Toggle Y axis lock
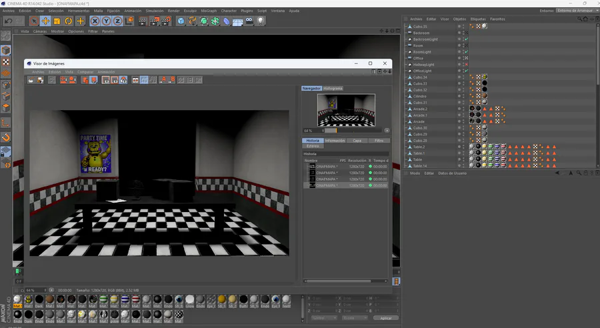 coord(107,21)
